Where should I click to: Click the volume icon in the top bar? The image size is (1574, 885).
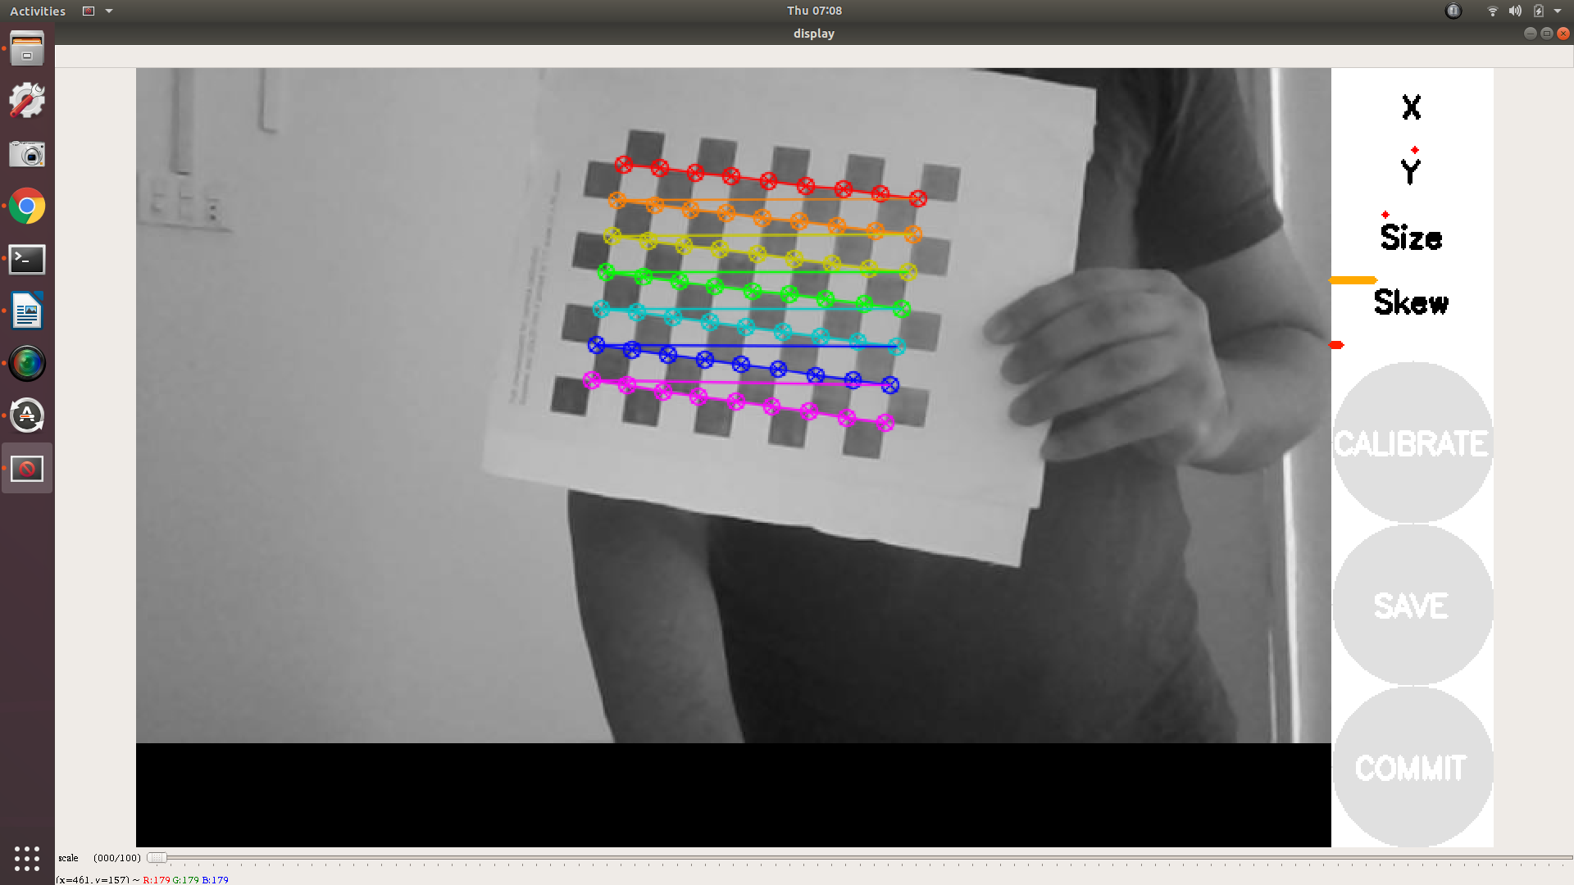click(1515, 11)
